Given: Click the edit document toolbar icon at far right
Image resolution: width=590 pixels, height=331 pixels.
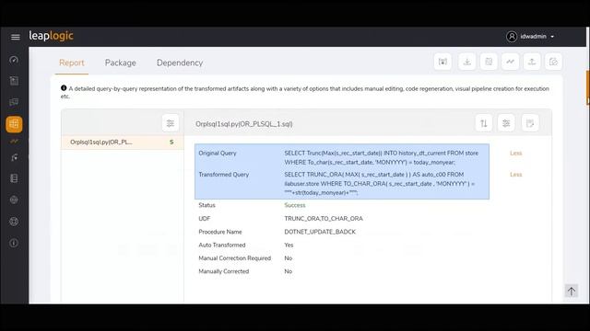Looking at the screenshot, I should point(553,62).
